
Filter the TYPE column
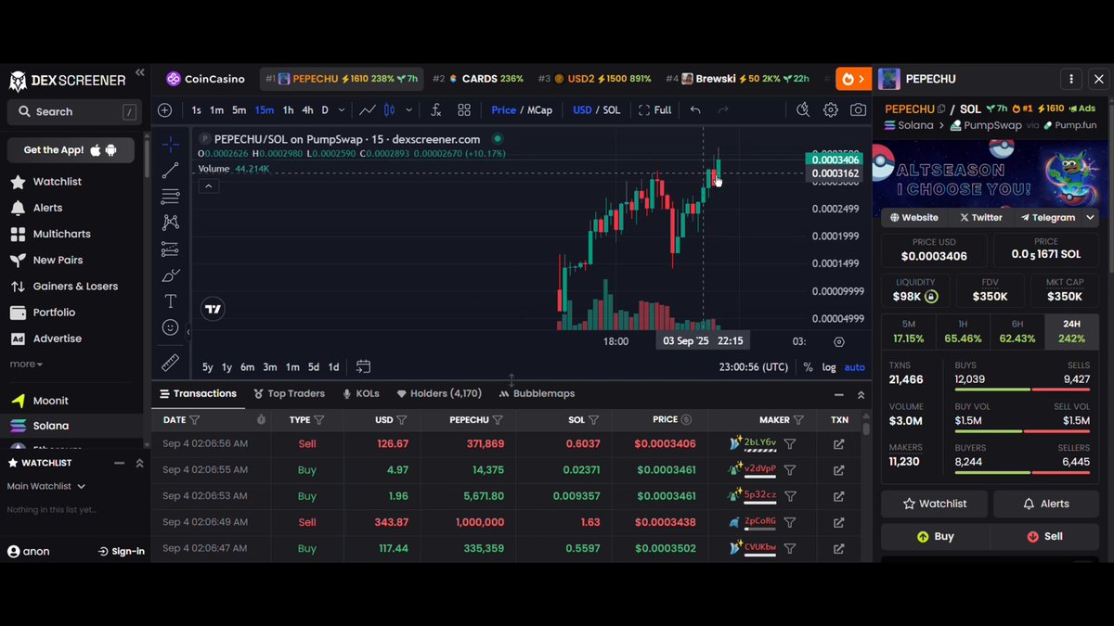(x=319, y=420)
